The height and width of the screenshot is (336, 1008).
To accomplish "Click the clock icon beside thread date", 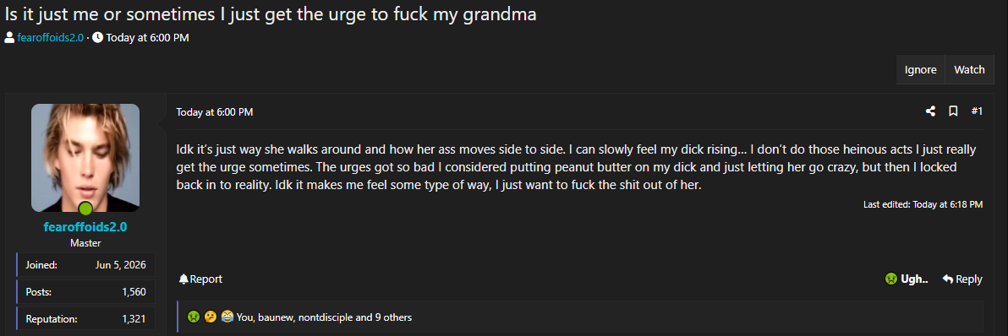I will click(98, 37).
